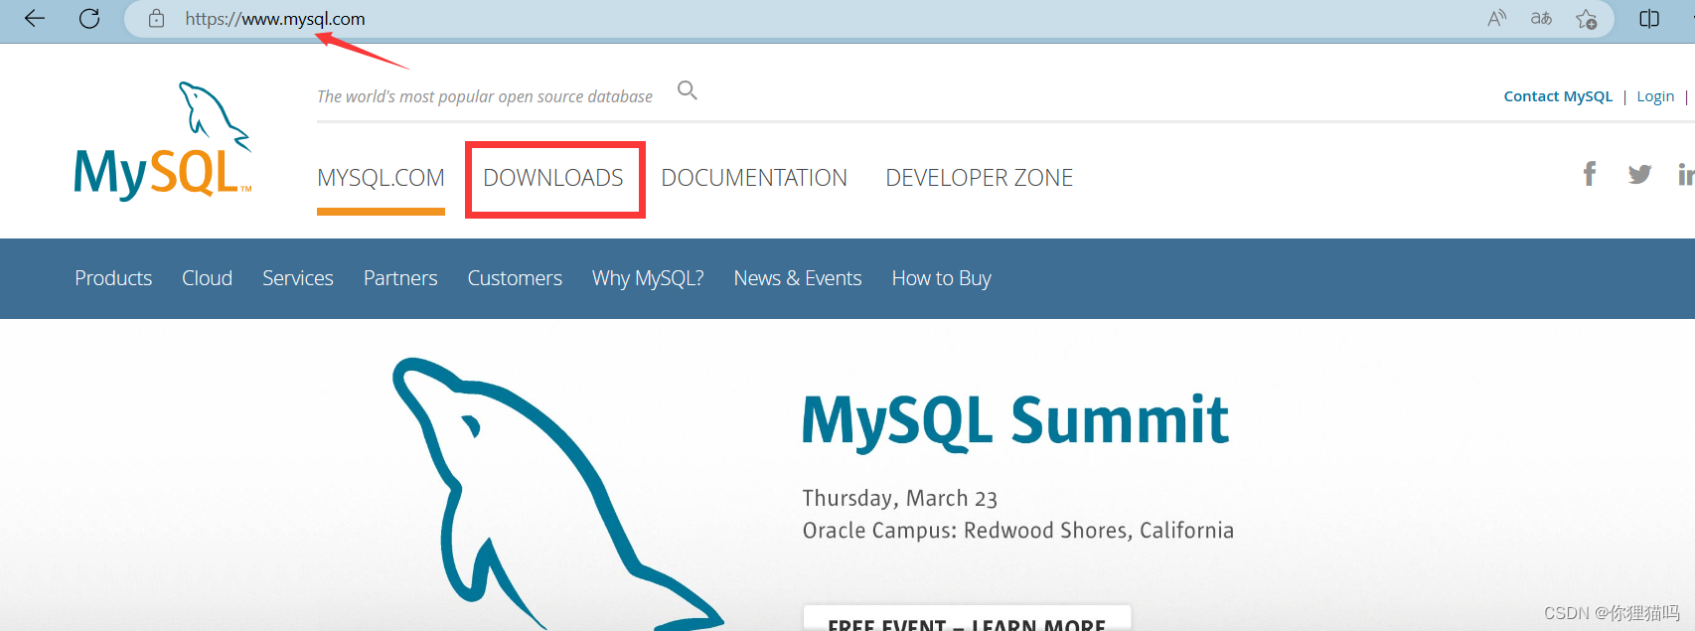Click the world's most popular database tagline
Screen dimensions: 1695x631
(485, 96)
